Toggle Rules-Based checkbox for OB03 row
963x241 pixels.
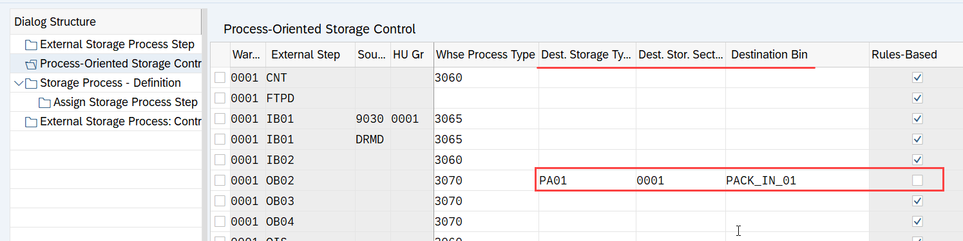(917, 201)
